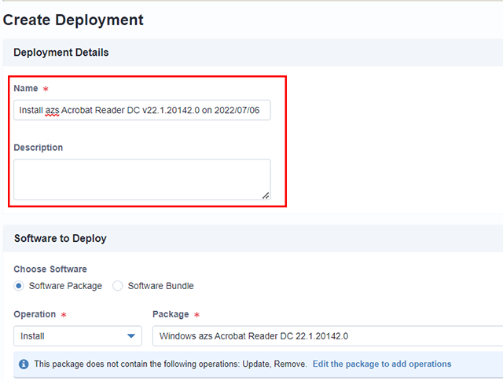Image resolution: width=503 pixels, height=381 pixels.
Task: Click the Package field with Acrobat Reader
Action: click(x=326, y=336)
